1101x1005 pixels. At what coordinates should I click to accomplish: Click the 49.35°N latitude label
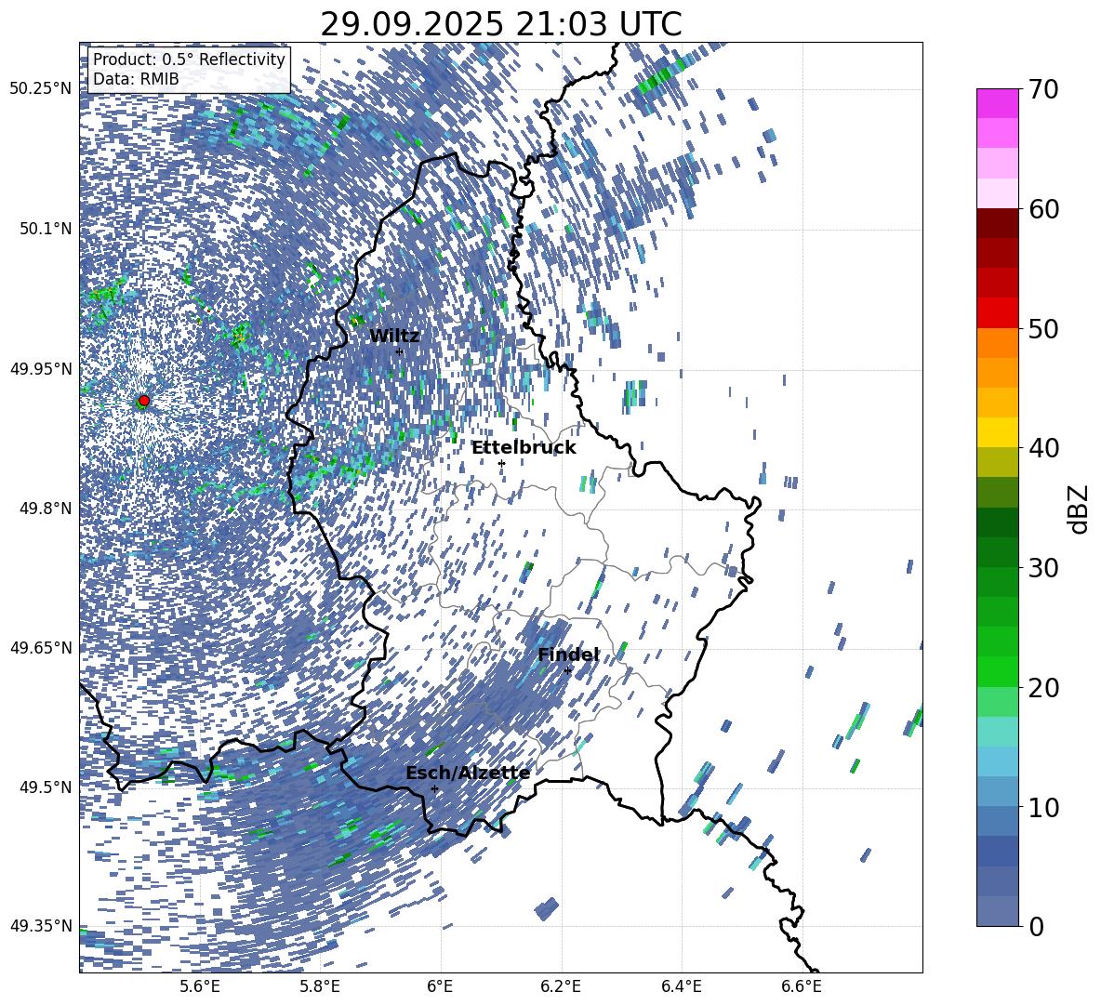pyautogui.click(x=41, y=926)
